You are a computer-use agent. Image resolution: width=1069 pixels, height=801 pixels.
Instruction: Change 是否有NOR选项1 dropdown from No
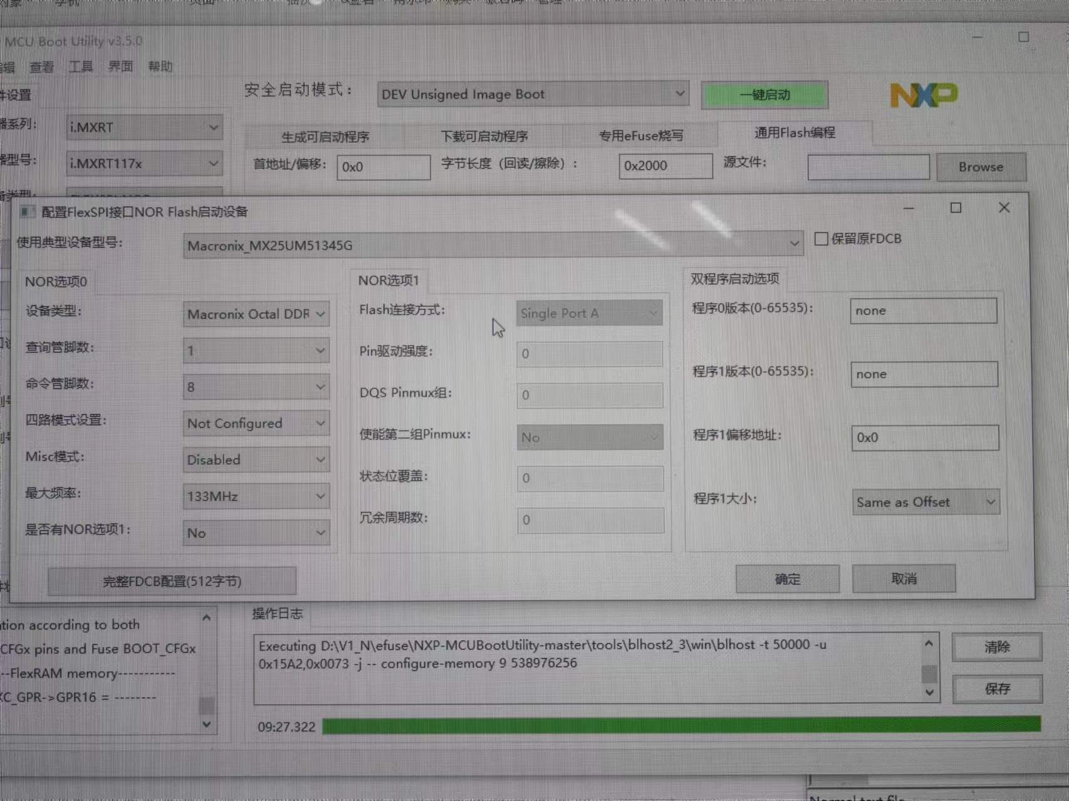pyautogui.click(x=320, y=532)
